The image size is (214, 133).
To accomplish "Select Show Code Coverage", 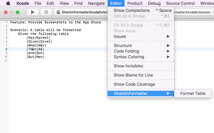I will 141,84.
